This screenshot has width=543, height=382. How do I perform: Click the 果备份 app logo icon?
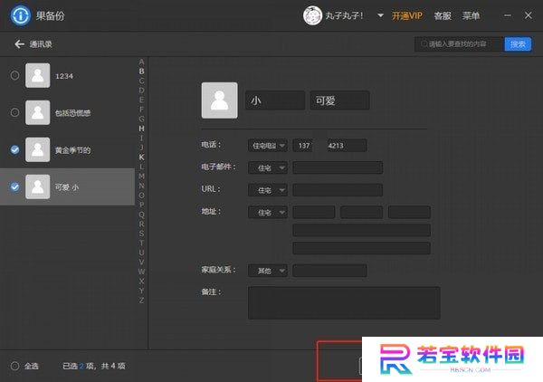[x=21, y=15]
